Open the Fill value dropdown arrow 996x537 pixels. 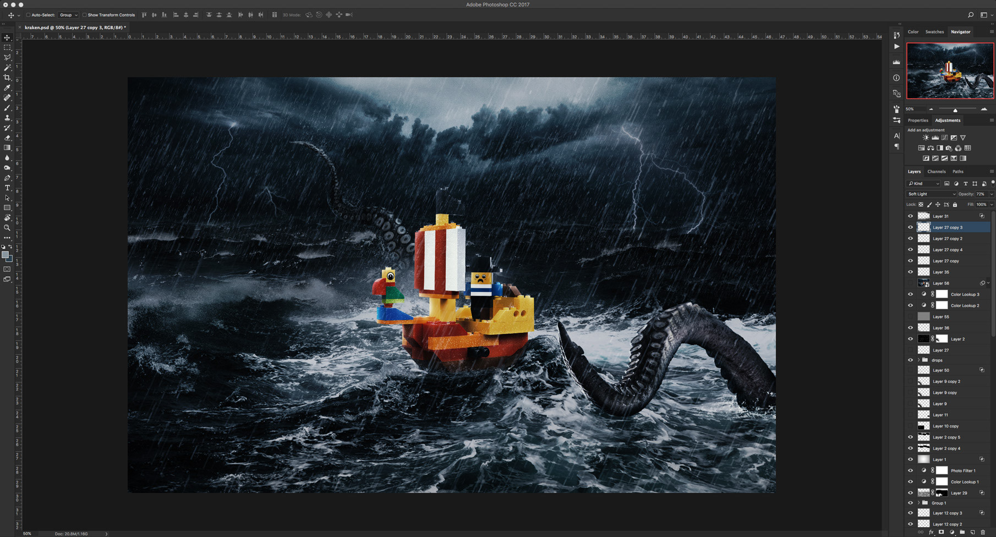992,205
